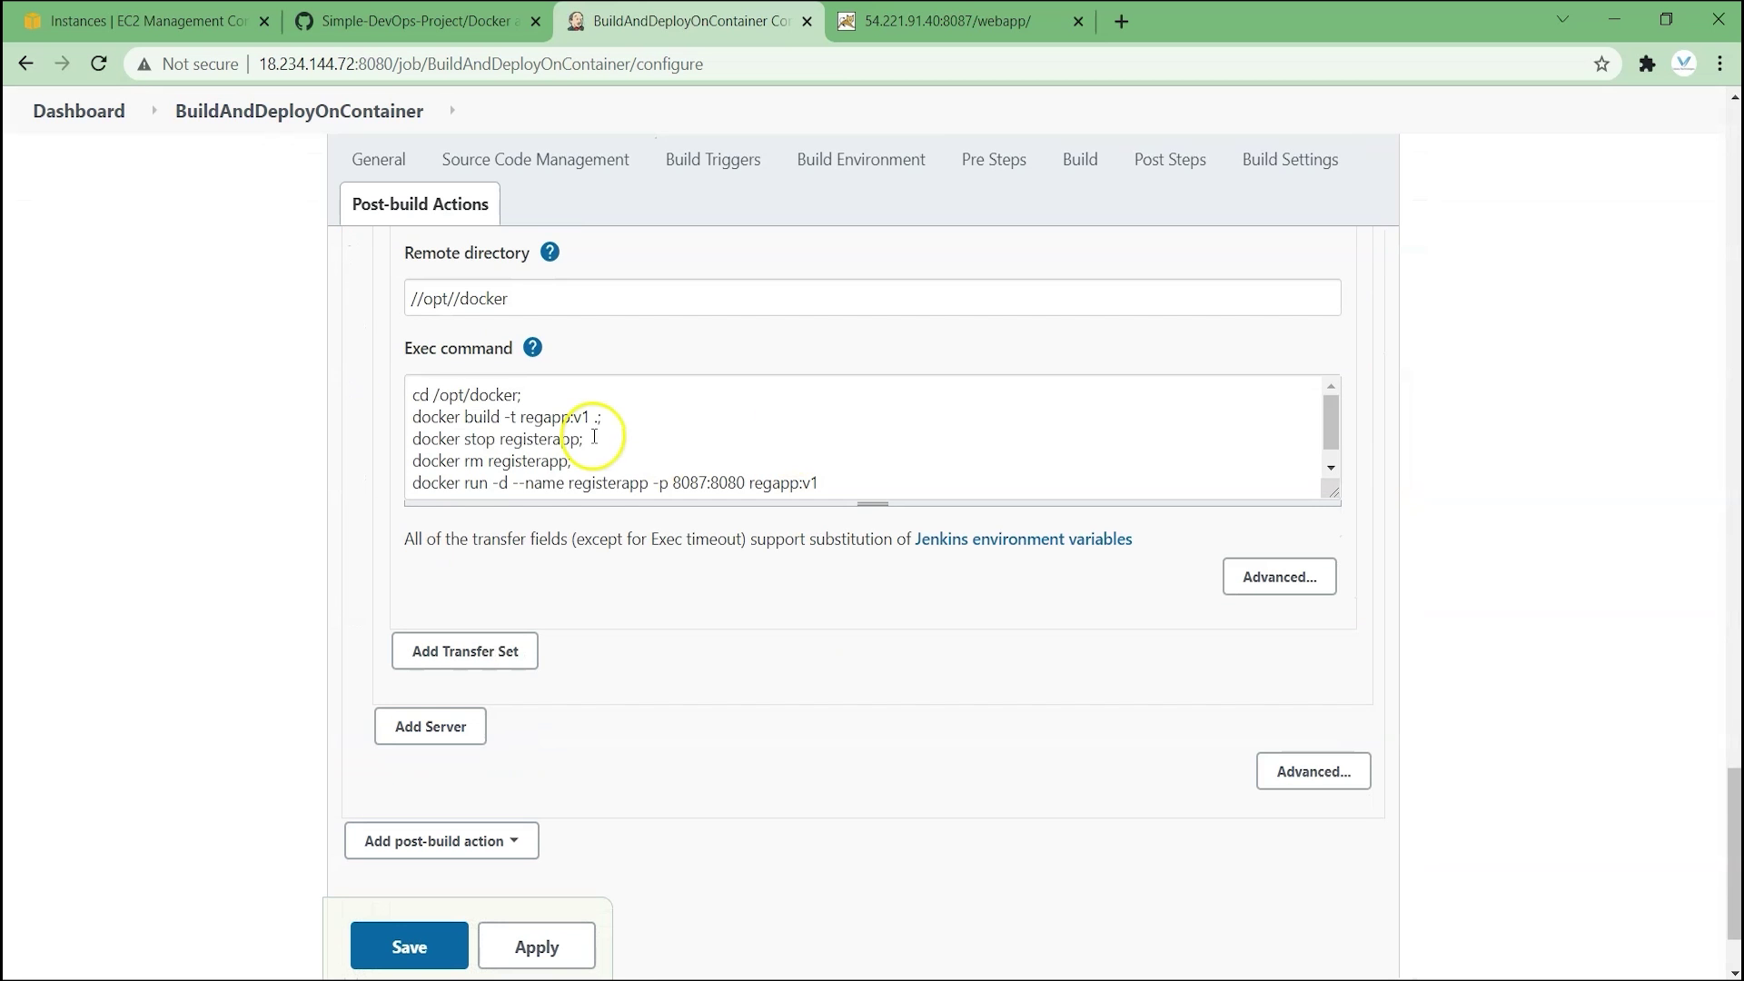
Task: Open the tab search dropdown arrow
Action: pyautogui.click(x=1562, y=19)
